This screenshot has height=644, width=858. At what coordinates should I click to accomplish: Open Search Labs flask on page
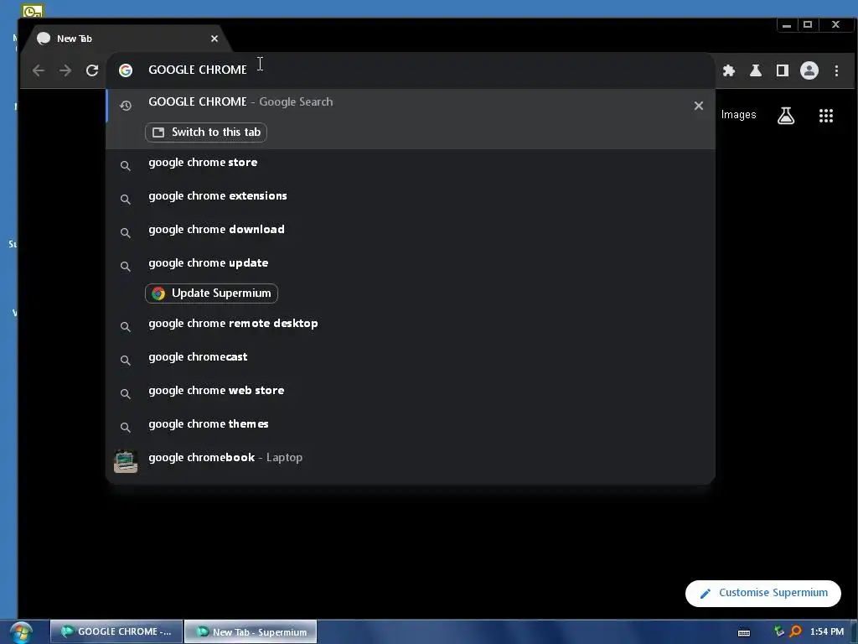pyautogui.click(x=786, y=116)
